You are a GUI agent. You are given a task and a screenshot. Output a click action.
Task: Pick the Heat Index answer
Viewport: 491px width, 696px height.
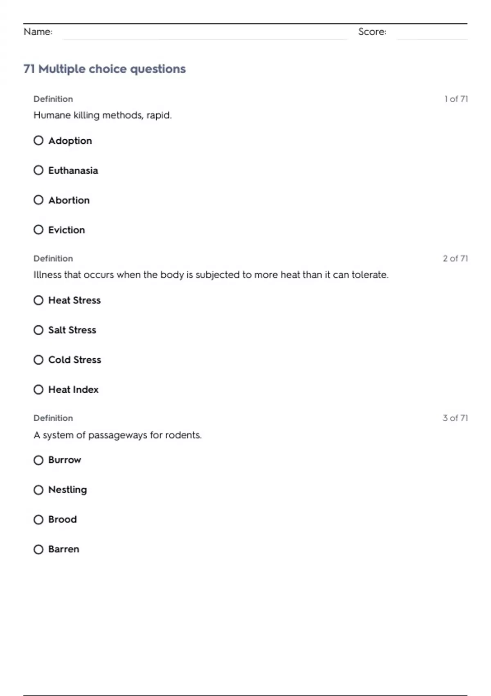click(38, 389)
